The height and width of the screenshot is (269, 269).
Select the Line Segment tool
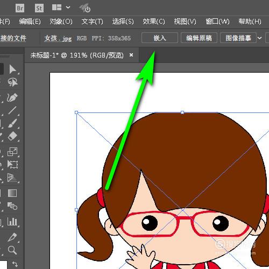(x=12, y=110)
